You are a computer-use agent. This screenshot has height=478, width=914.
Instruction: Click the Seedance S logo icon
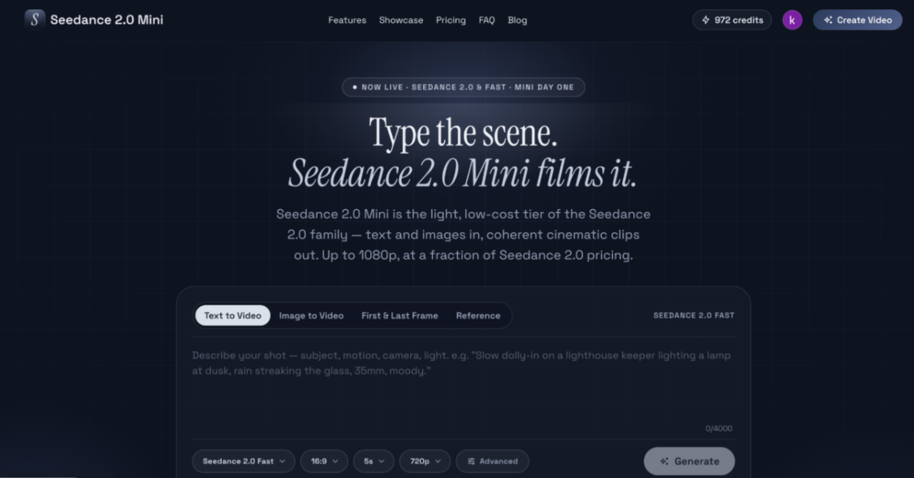pos(35,20)
